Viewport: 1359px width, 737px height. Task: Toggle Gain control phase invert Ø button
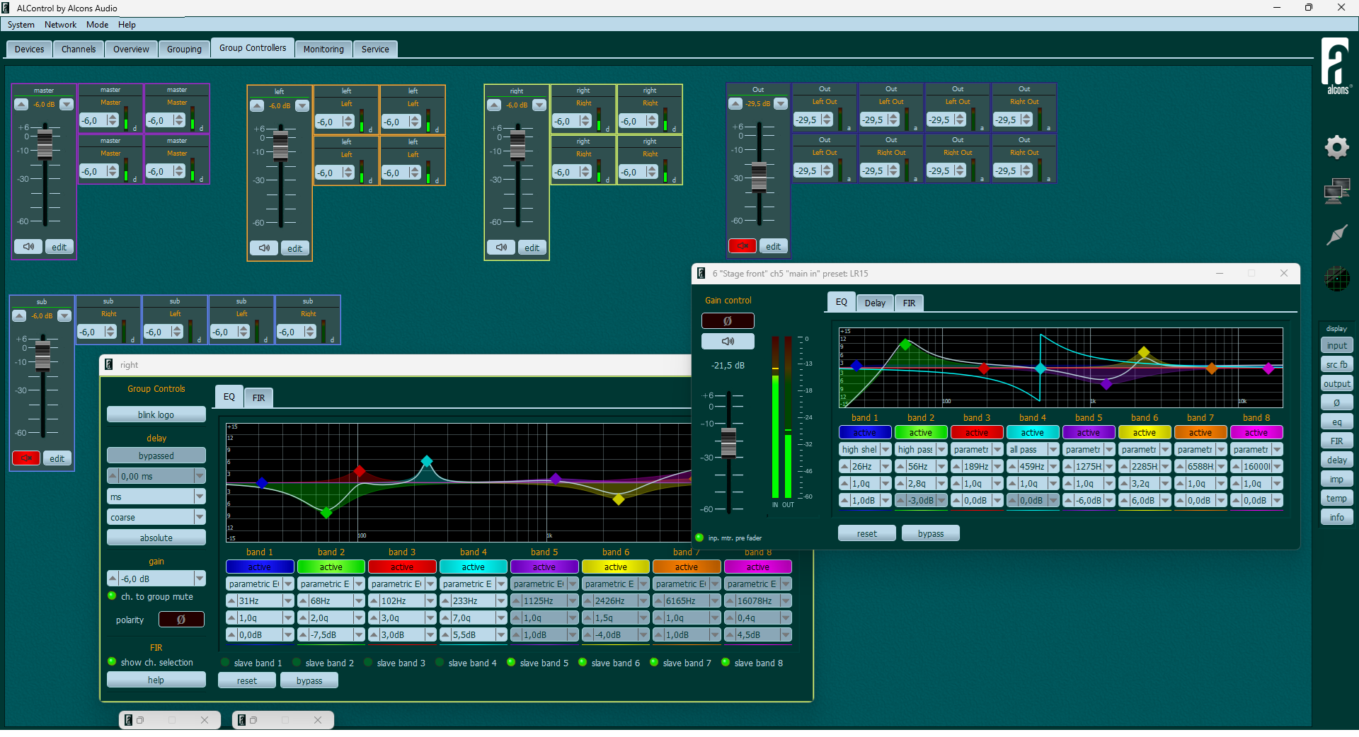tap(728, 321)
